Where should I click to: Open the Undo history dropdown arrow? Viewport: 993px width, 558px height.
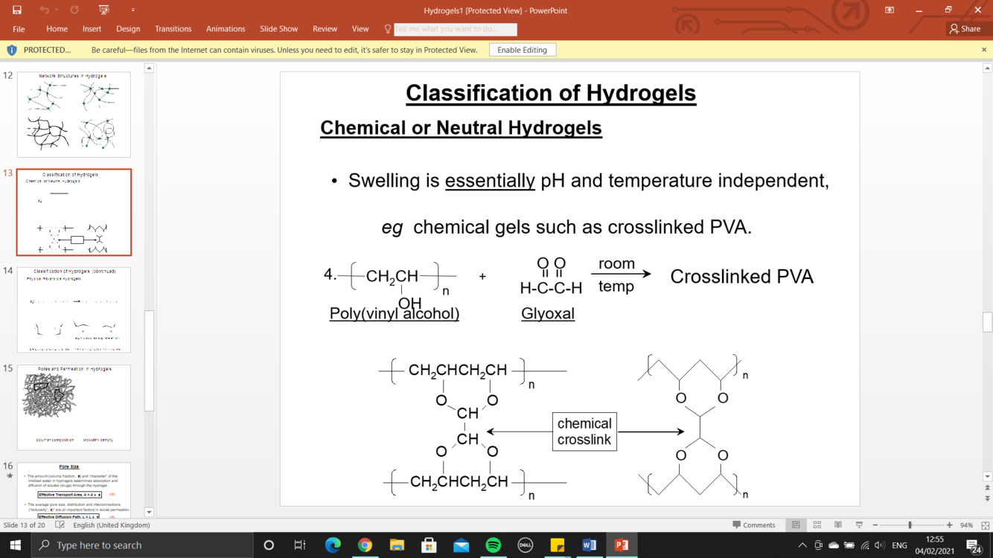56,10
